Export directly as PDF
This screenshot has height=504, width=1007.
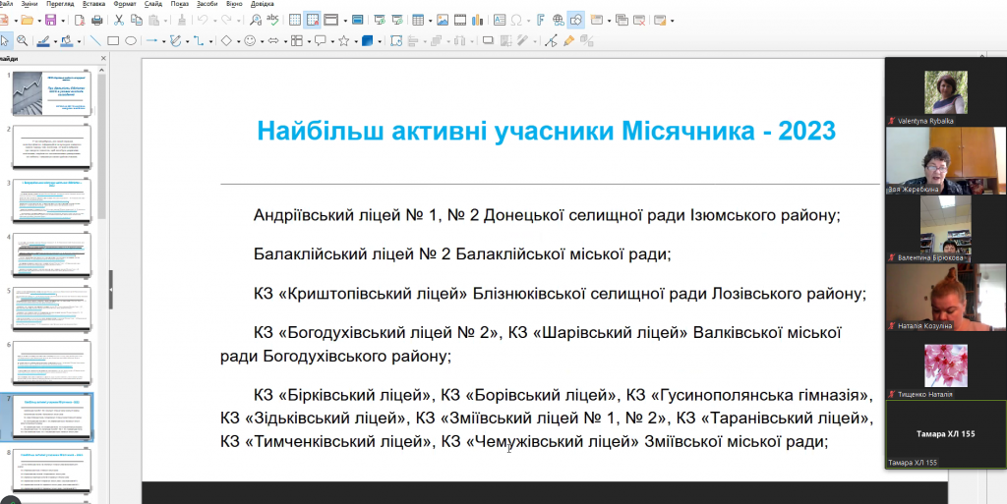[x=80, y=21]
